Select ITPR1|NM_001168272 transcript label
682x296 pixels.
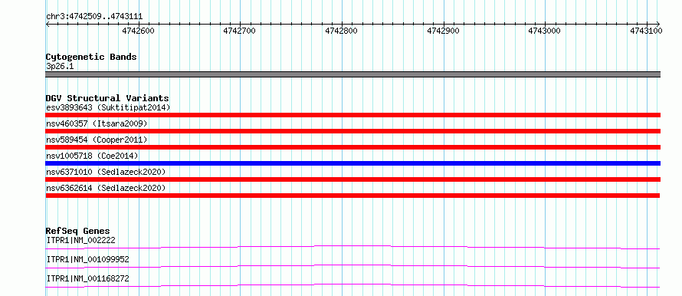click(87, 278)
